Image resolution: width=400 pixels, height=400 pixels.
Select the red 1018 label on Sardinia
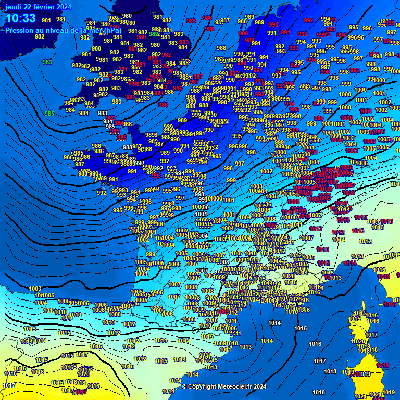pyautogui.click(x=382, y=366)
